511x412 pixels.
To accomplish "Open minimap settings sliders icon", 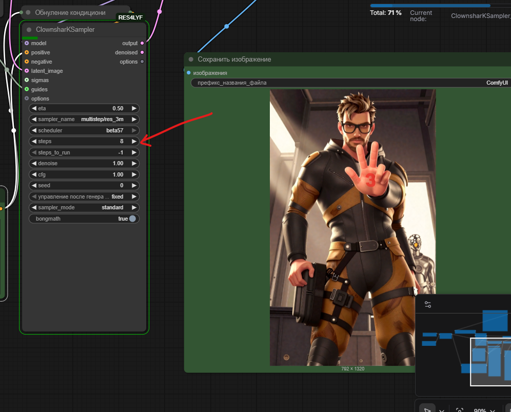I will pyautogui.click(x=428, y=304).
